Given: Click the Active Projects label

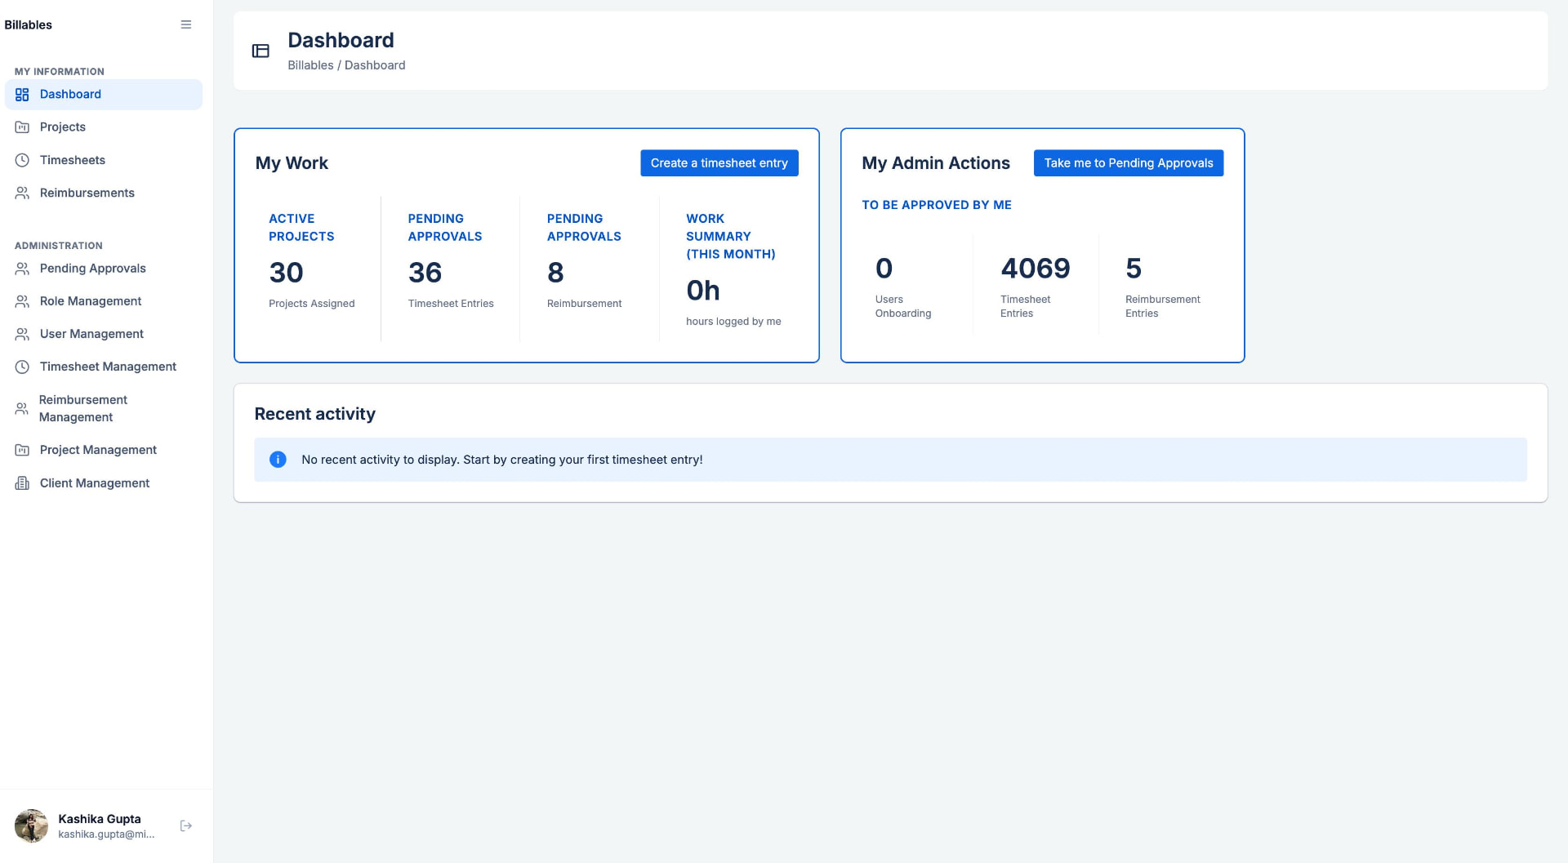Looking at the screenshot, I should pos(301,228).
